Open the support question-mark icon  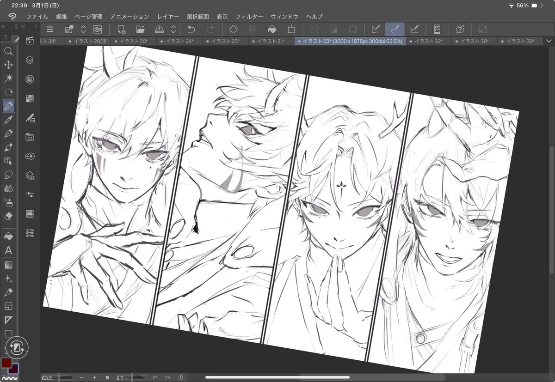[460, 30]
